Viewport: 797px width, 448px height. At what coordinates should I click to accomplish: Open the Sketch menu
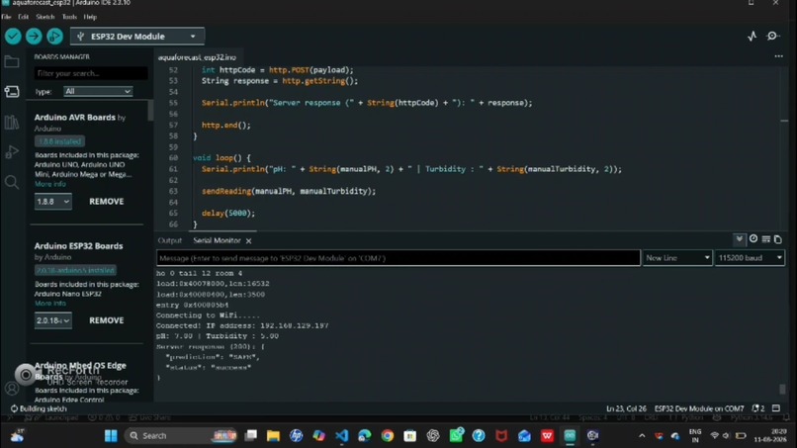point(45,17)
